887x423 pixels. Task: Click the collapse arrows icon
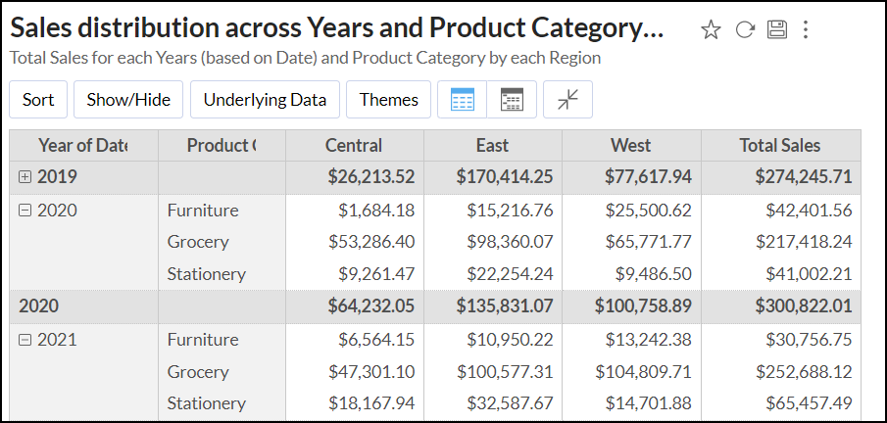(567, 100)
